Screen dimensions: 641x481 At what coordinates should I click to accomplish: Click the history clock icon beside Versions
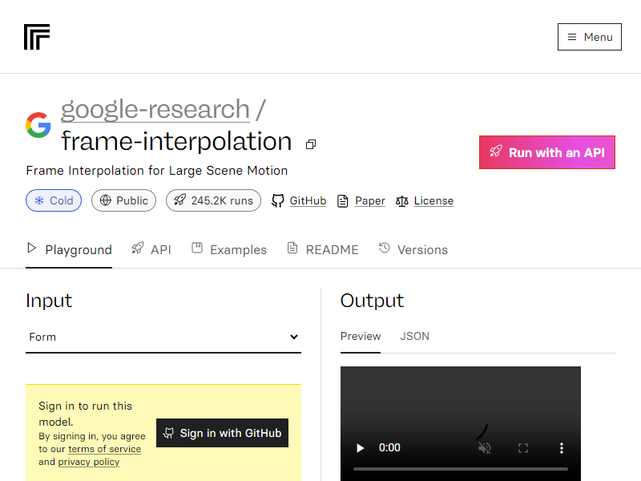(x=385, y=248)
